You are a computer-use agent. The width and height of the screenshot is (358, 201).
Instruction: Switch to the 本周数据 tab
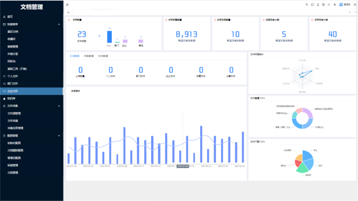coord(89,56)
